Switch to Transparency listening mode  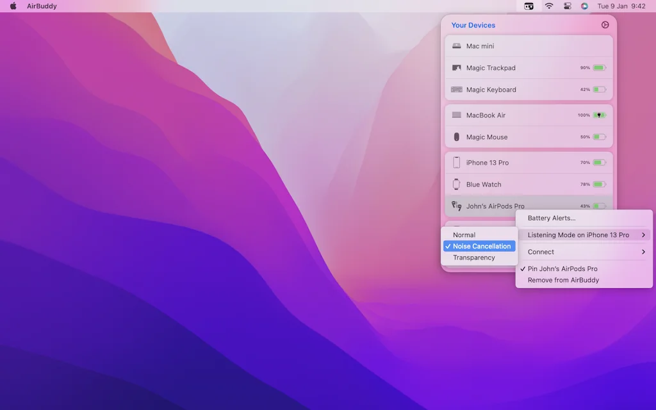[x=473, y=258]
